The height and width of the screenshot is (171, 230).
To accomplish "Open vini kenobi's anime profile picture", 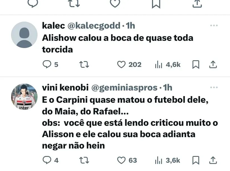I will point(24,97).
